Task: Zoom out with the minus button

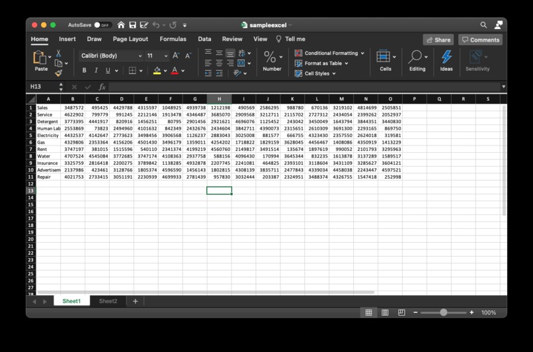Action: (x=415, y=312)
